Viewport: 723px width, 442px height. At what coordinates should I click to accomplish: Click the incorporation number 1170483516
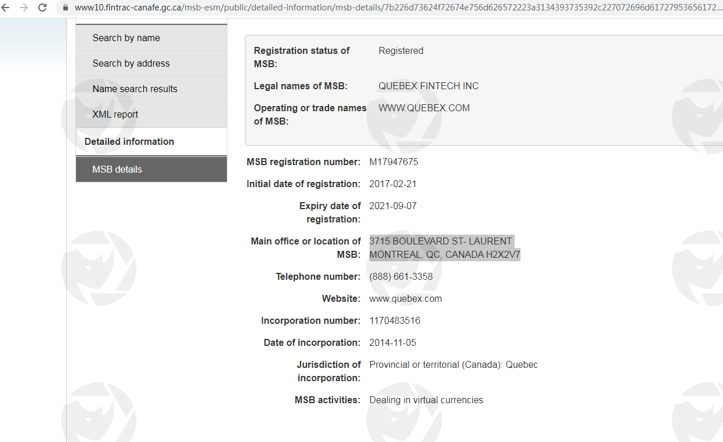pyautogui.click(x=395, y=320)
